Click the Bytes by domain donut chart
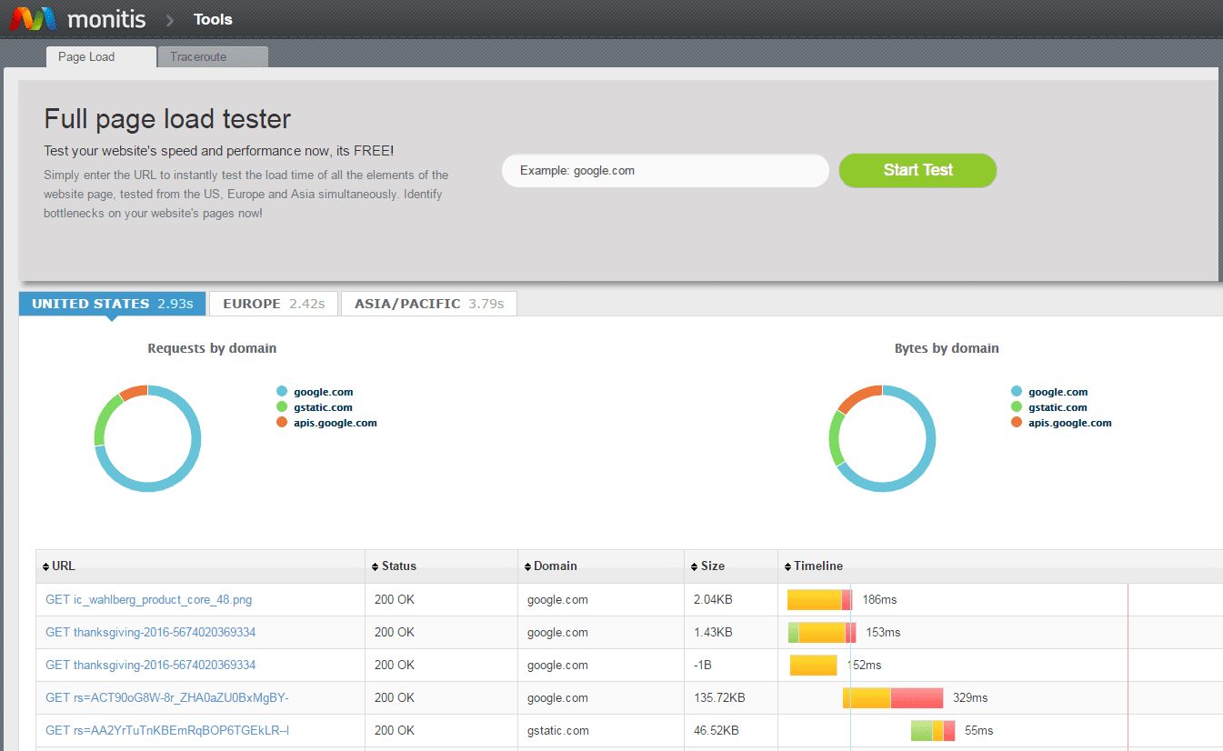Viewport: 1223px width, 751px height. (x=882, y=438)
